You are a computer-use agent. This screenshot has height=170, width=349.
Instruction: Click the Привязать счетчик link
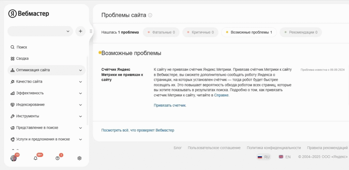(x=170, y=105)
